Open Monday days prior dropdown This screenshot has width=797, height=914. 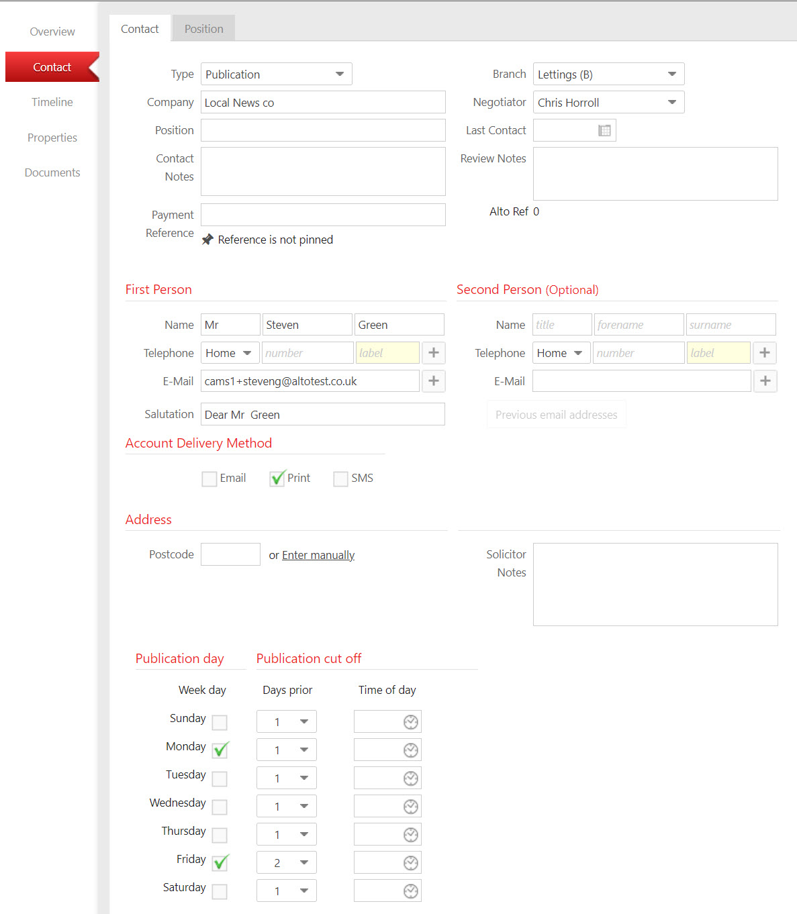coord(287,750)
